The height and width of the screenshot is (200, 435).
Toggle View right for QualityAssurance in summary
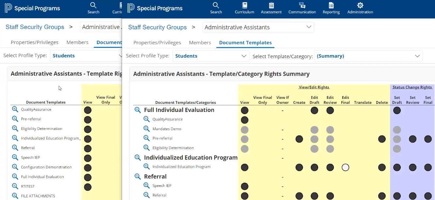click(244, 120)
